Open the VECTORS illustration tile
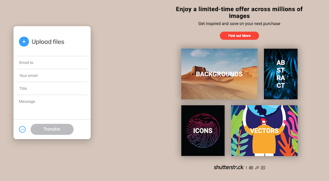The image size is (329, 181). point(264,130)
